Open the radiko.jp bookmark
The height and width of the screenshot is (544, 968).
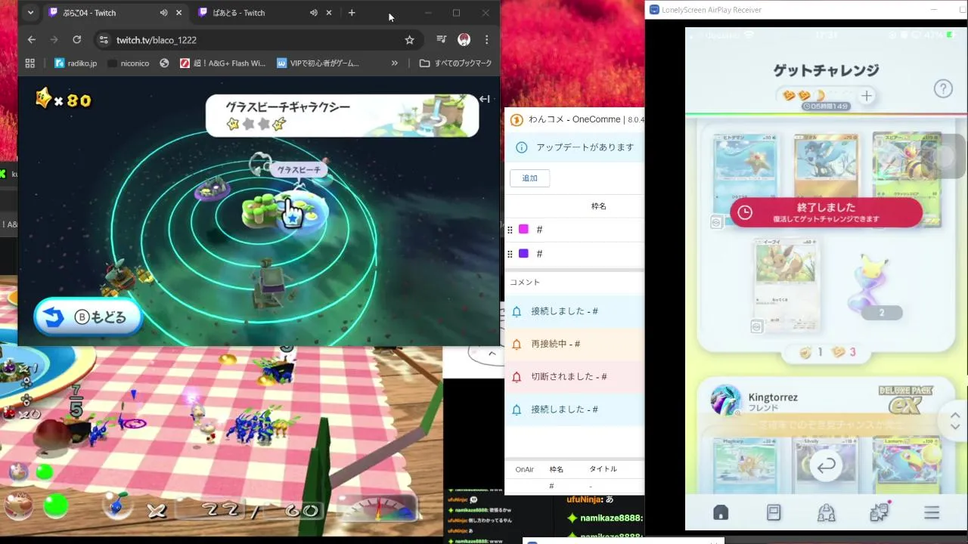coord(76,63)
